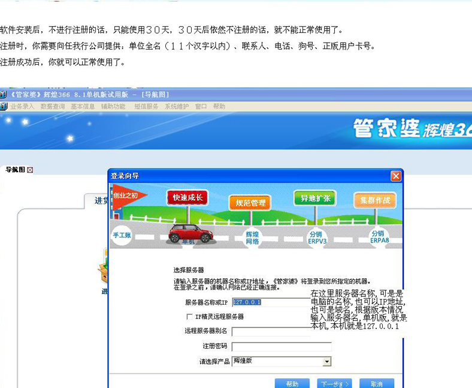Click the 取消 button
Image resolution: width=472 pixels, height=388 pixels.
[x=377, y=383]
